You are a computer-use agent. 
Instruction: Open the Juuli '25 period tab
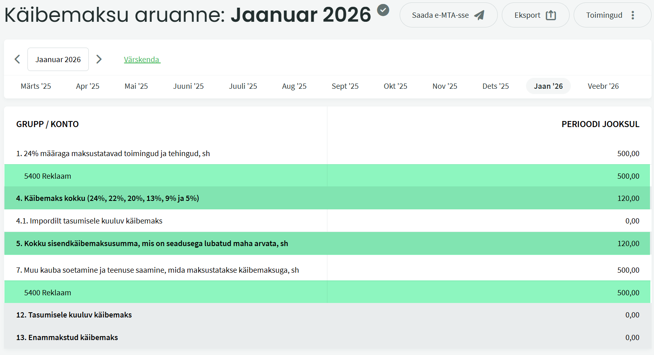point(243,86)
